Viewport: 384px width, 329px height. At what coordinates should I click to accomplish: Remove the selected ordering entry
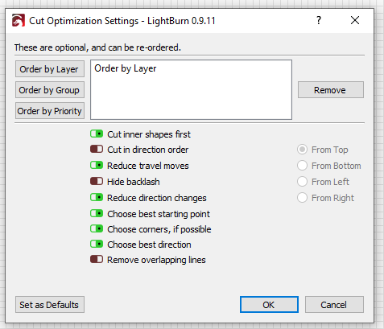coord(331,90)
